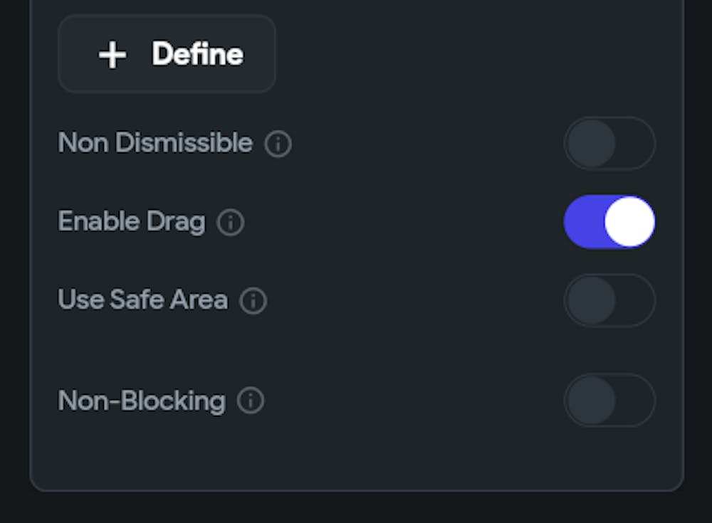712x523 pixels.
Task: Click the plus icon on Define button
Action: [112, 55]
